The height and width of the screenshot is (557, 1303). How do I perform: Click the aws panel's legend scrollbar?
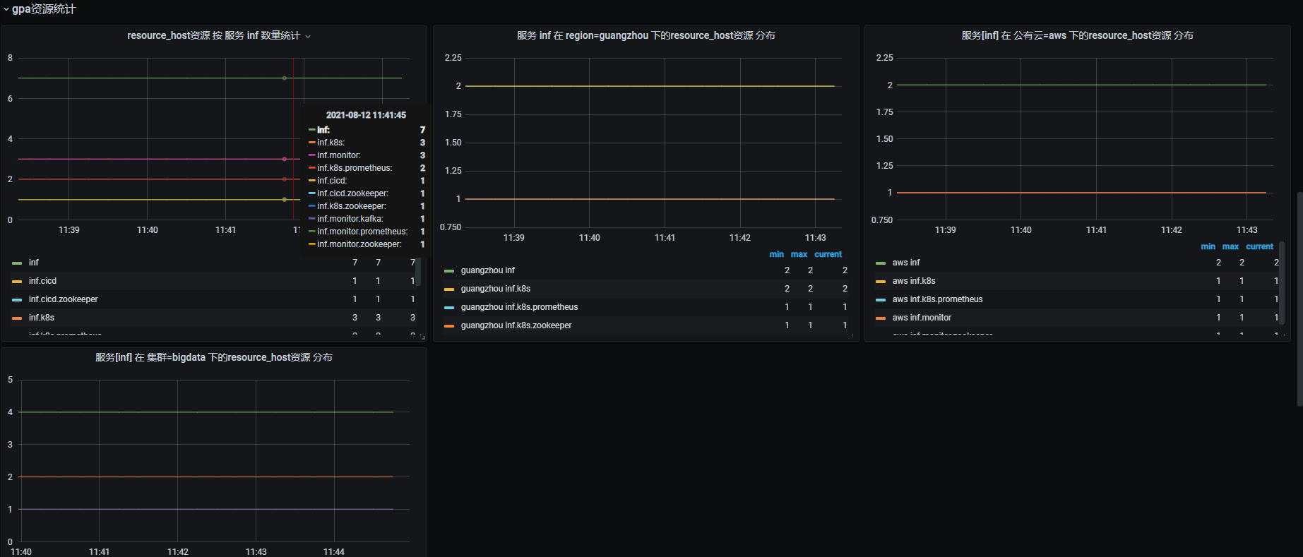click(x=1281, y=282)
